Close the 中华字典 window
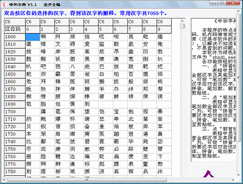Image resolution: width=243 pixels, height=184 pixels. pyautogui.click(x=233, y=2)
